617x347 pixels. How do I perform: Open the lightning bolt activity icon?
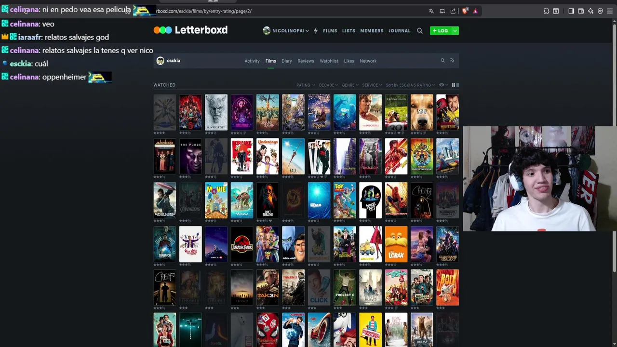[x=316, y=30]
